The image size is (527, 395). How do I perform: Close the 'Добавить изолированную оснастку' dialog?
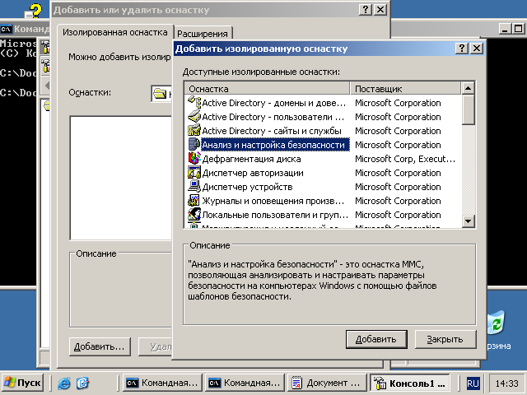477,49
